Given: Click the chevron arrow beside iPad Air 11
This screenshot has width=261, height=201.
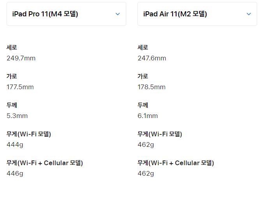Looking at the screenshot, I should click(249, 14).
